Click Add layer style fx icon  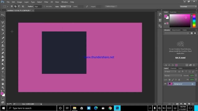[x=173, y=104]
